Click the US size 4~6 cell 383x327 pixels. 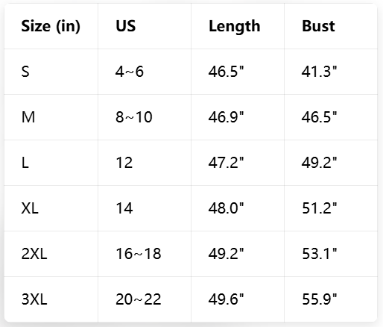(130, 72)
